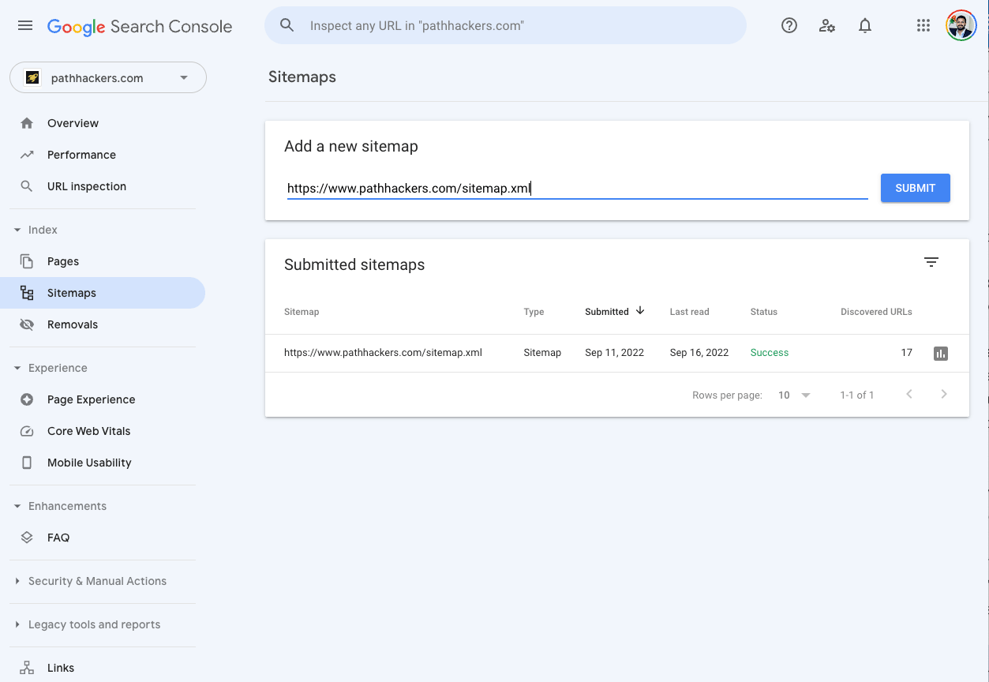The height and width of the screenshot is (682, 989).
Task: Open the pathhackers.com property selector dropdown
Action: (108, 77)
